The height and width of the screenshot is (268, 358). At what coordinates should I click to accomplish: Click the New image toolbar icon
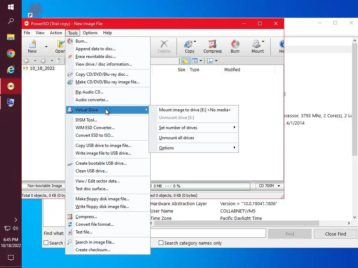[x=32, y=46]
